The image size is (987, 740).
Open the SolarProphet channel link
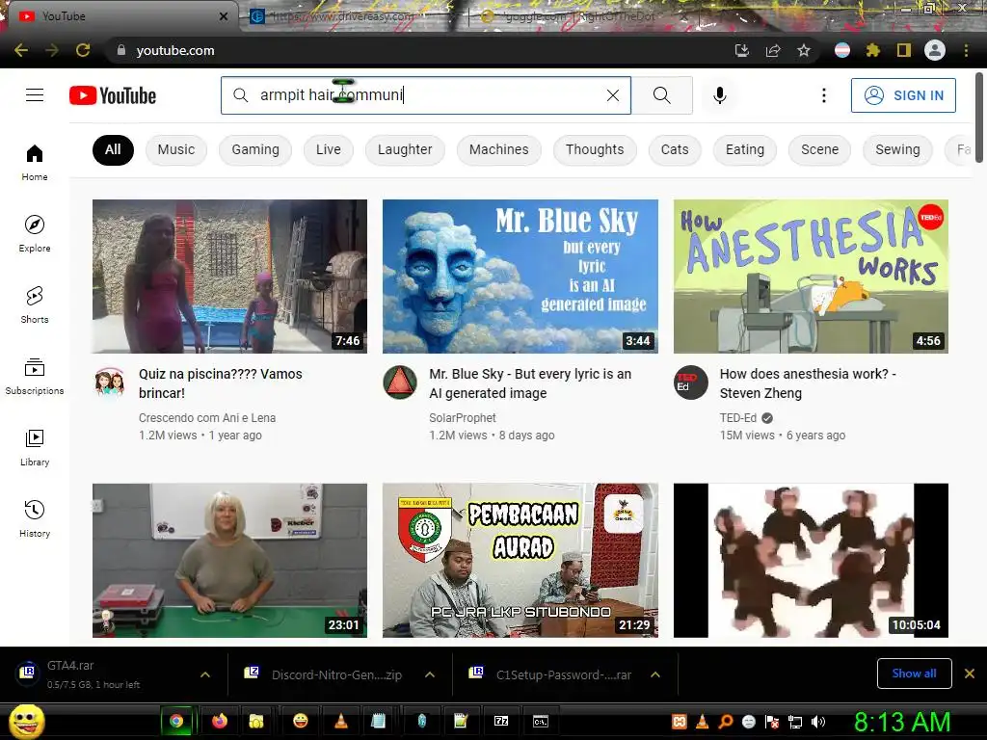point(463,418)
